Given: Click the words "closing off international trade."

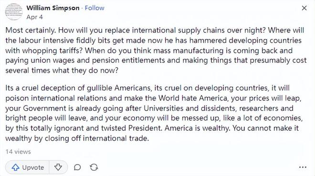Looking at the screenshot, I should coord(97,138).
